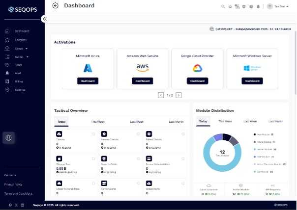Select Last Month tab in Module Distribution

click(x=275, y=121)
